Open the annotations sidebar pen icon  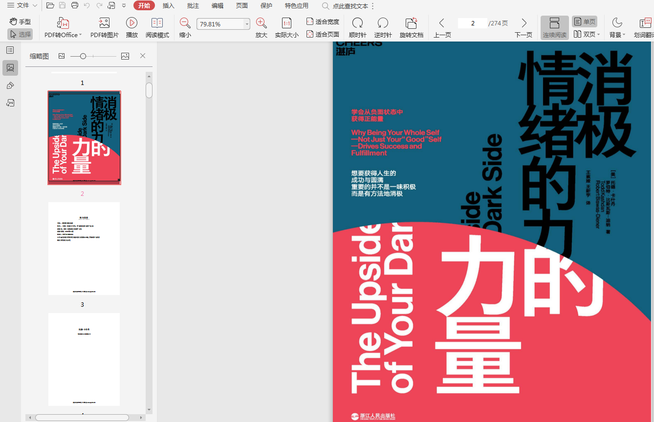coord(10,86)
